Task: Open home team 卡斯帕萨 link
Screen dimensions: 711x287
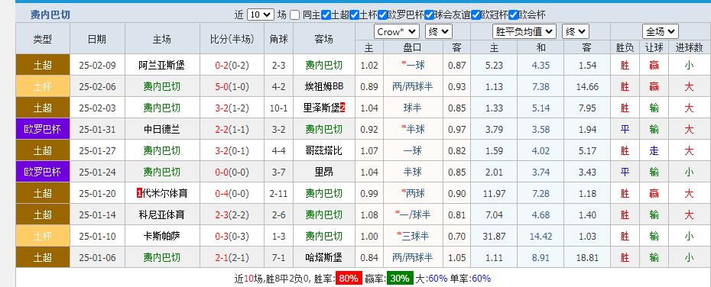Action: point(162,236)
